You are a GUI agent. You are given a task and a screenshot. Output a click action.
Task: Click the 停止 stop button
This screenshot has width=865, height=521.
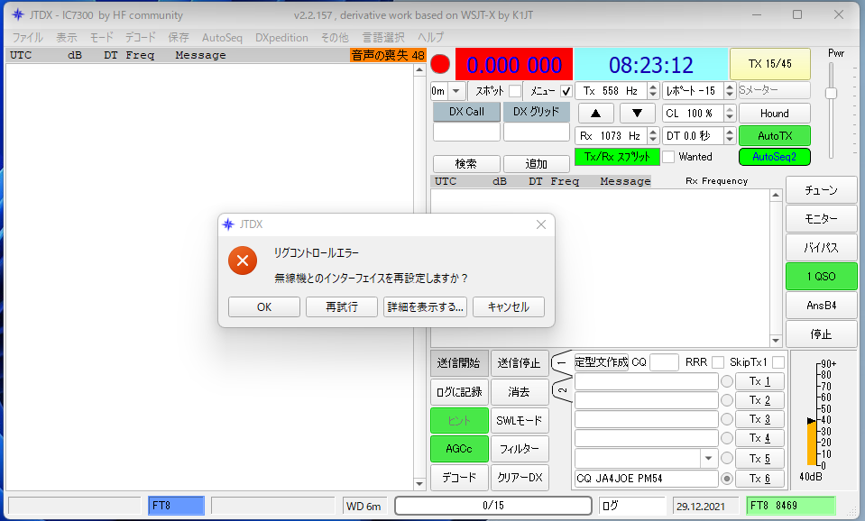822,334
